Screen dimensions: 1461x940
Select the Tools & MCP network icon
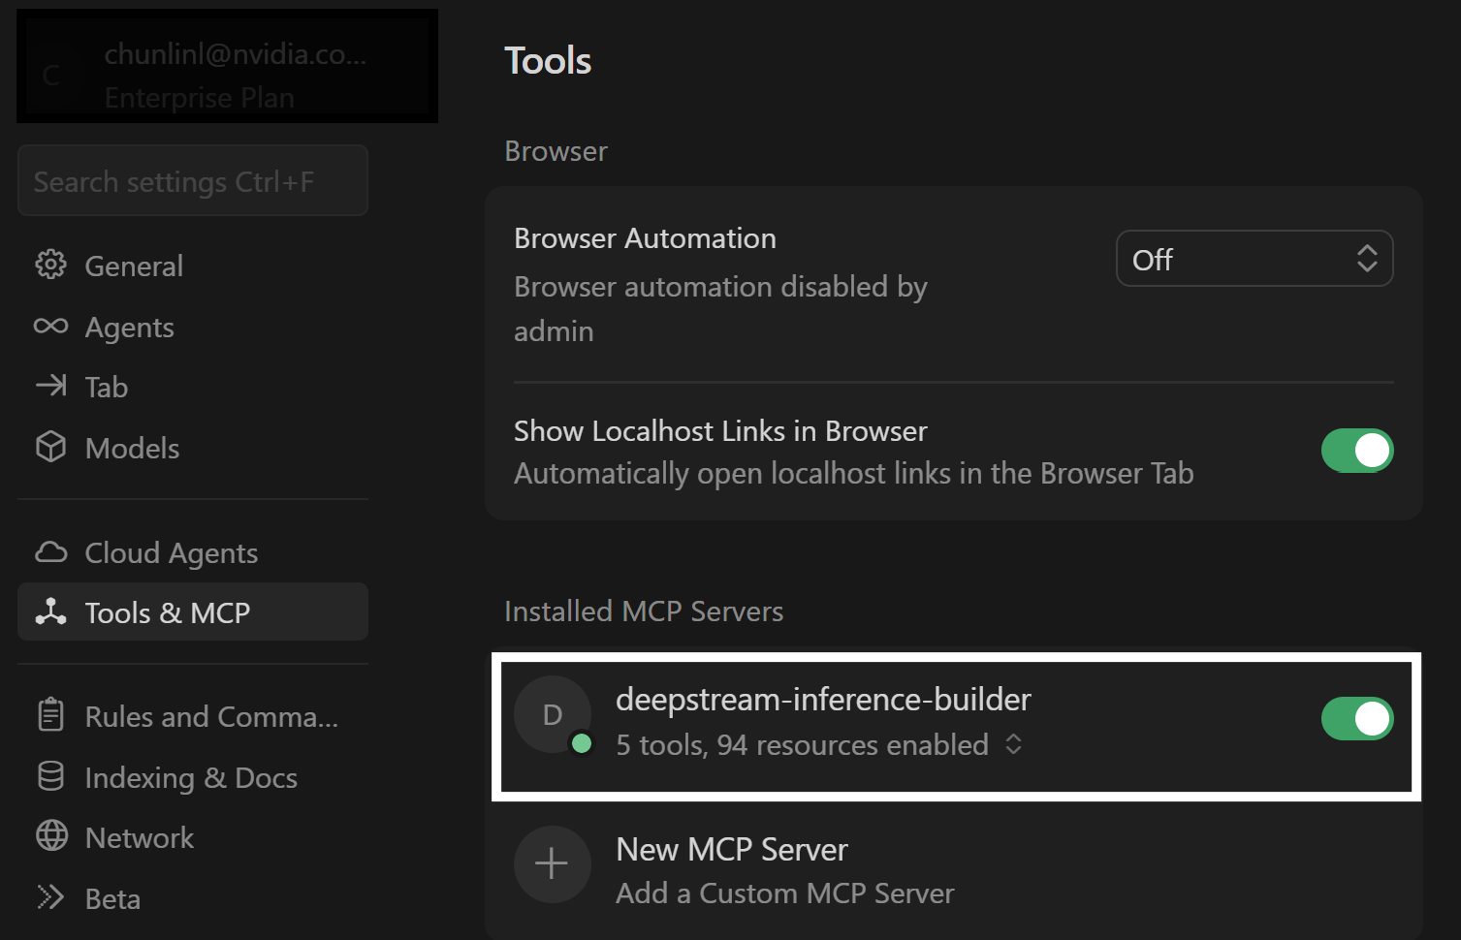point(51,611)
